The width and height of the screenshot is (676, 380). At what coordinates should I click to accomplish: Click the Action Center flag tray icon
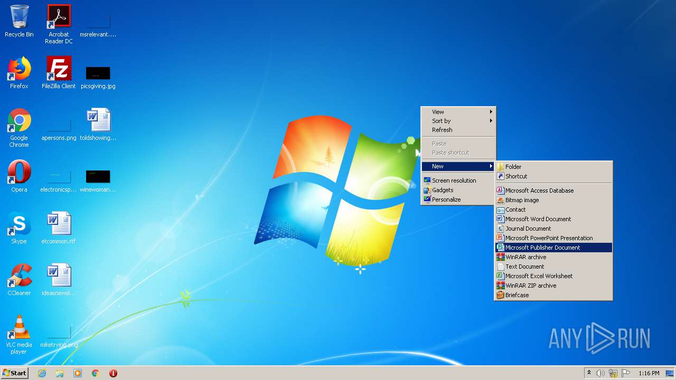pos(626,373)
